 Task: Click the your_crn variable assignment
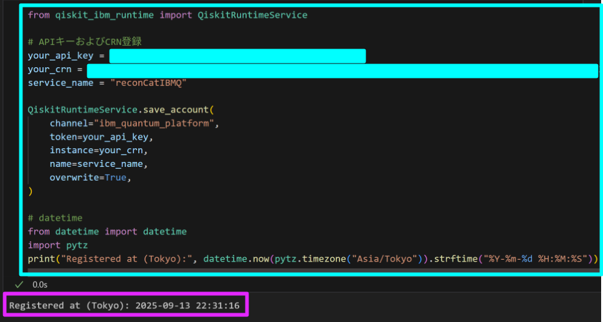tap(313, 71)
